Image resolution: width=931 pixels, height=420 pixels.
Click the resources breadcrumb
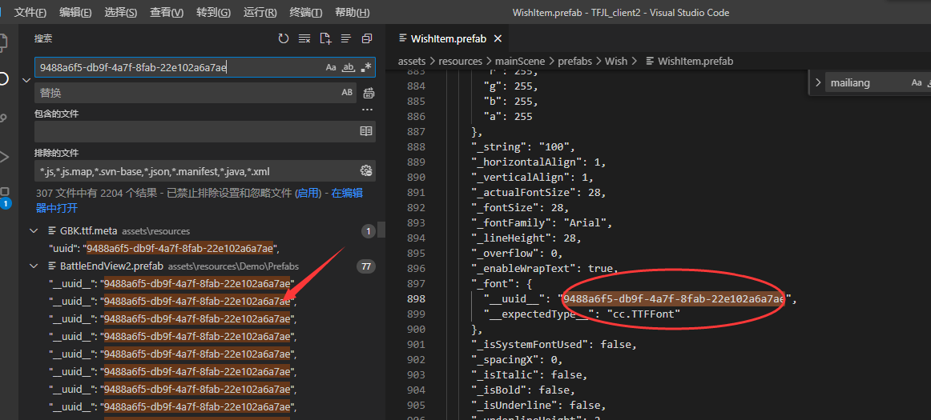pyautogui.click(x=460, y=61)
